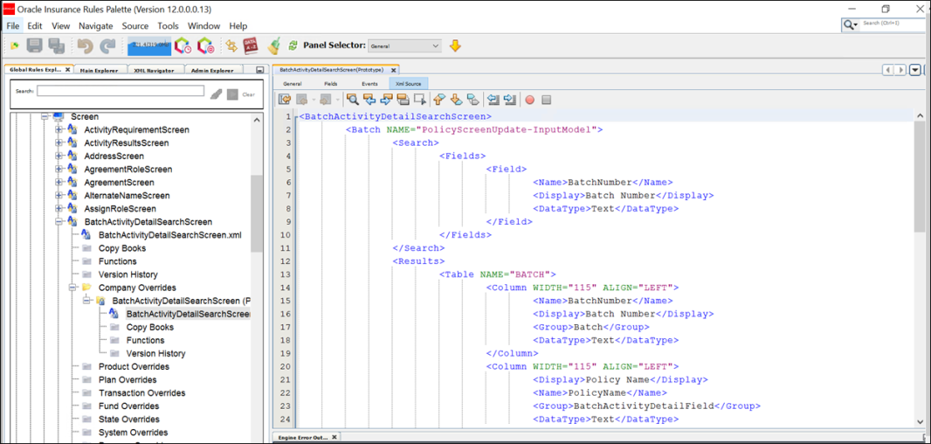Select the Fields editor tab
Screen dimensions: 931x444
pos(331,84)
